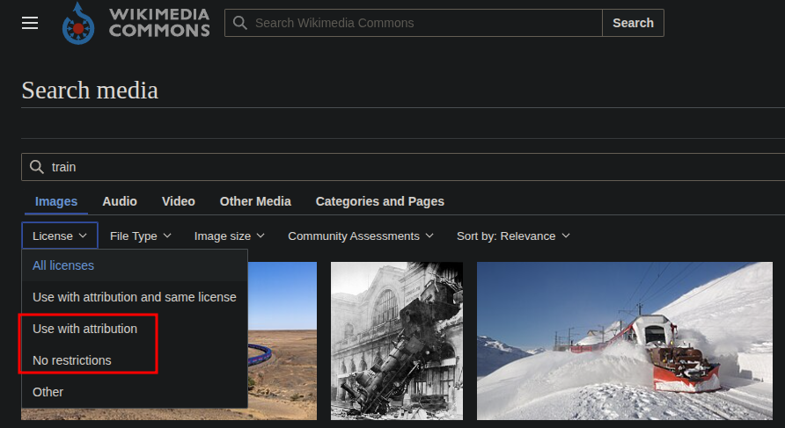
Task: Open the Other Media tab
Action: pyautogui.click(x=255, y=201)
